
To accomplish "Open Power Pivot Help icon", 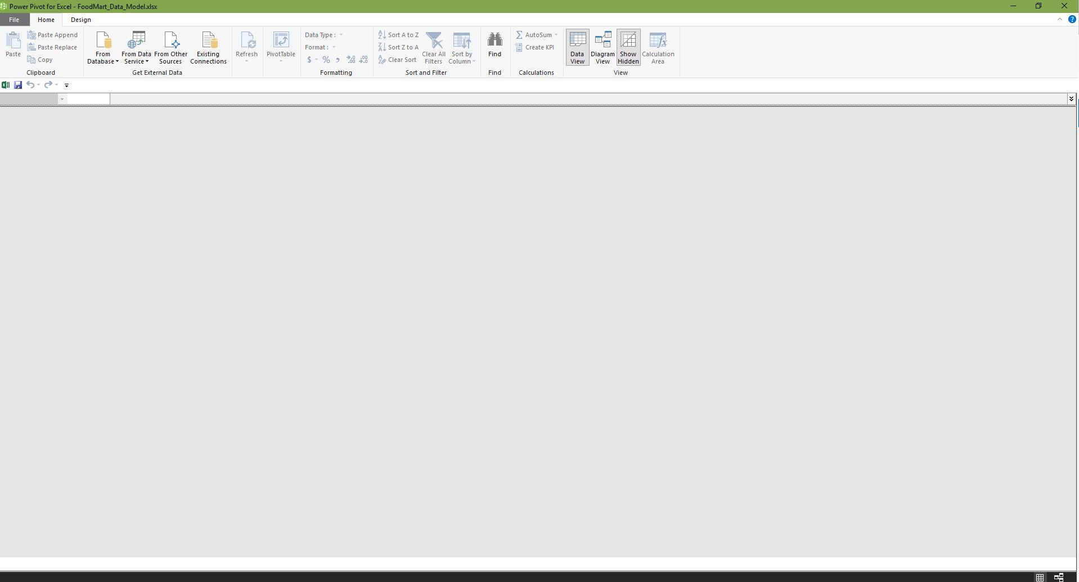I will [1072, 19].
